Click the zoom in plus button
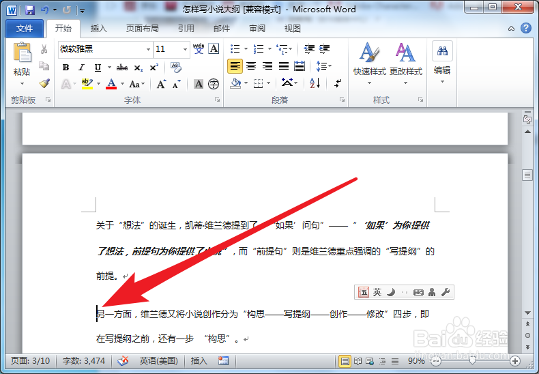539x374 pixels. (x=515, y=361)
